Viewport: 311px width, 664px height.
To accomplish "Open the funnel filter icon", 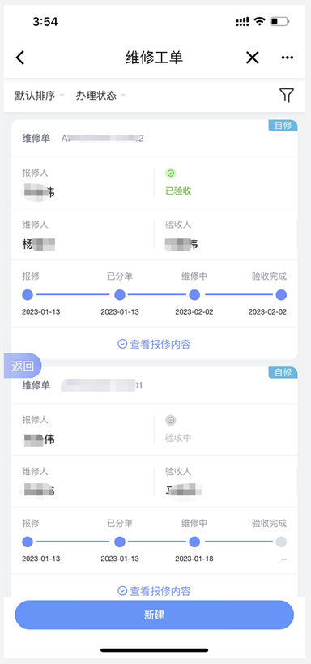I will (287, 96).
